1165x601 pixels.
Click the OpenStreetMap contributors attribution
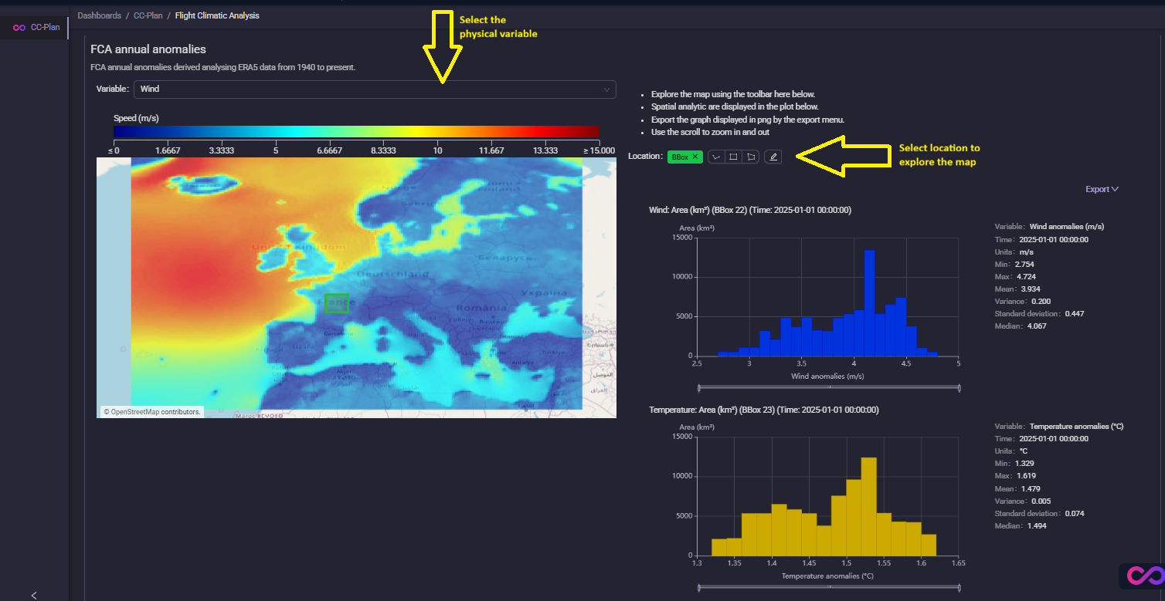[x=152, y=412]
